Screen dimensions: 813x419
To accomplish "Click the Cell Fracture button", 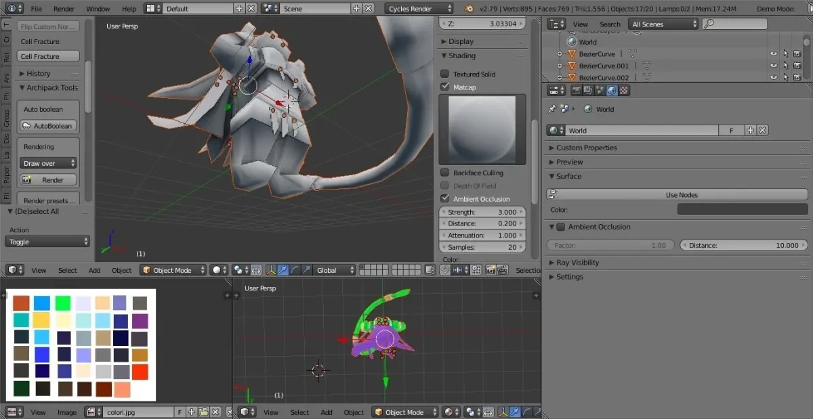I will click(48, 56).
